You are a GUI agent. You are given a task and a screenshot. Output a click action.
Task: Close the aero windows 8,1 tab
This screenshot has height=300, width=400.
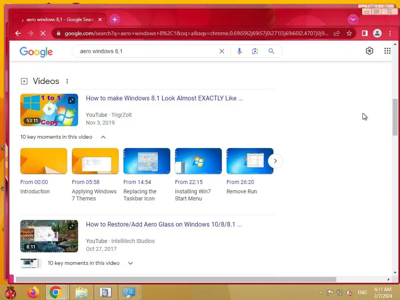coord(100,20)
